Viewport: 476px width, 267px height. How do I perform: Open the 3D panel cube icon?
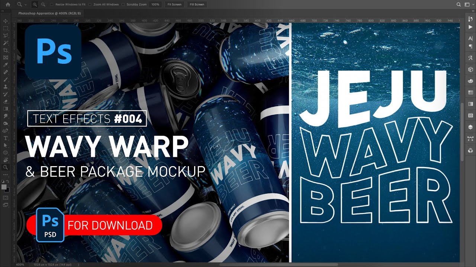[470, 69]
